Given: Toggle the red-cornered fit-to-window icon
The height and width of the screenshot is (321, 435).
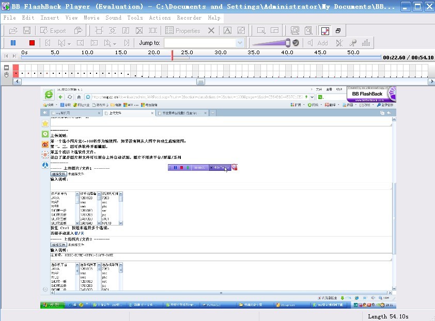Looking at the screenshot, I should [324, 30].
